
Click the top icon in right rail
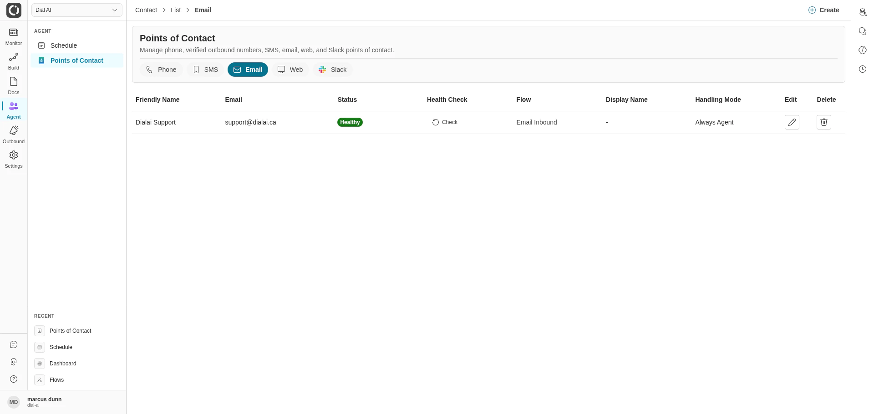[x=863, y=12]
